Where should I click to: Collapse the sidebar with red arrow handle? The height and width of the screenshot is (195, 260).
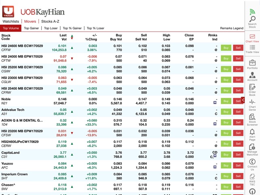[243, 100]
